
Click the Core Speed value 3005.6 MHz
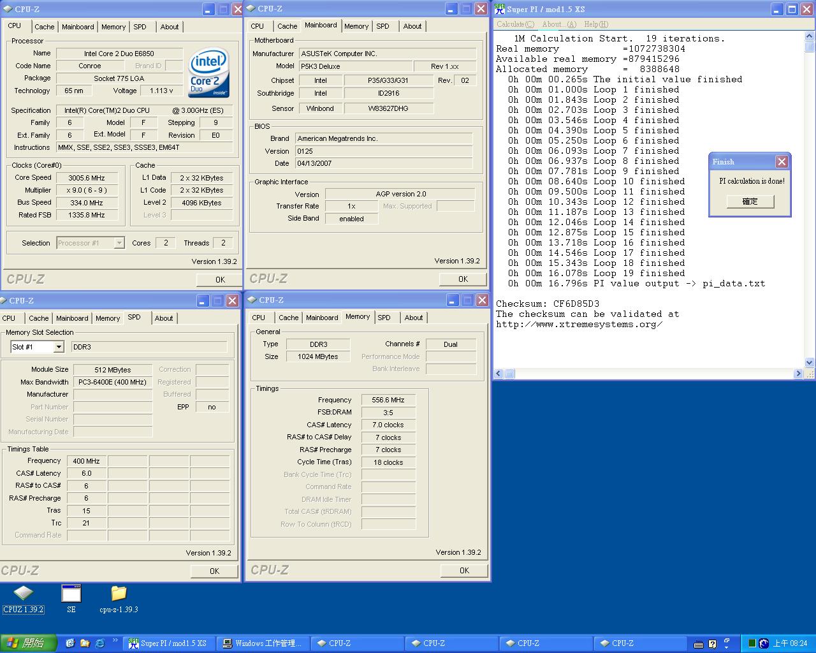point(87,178)
